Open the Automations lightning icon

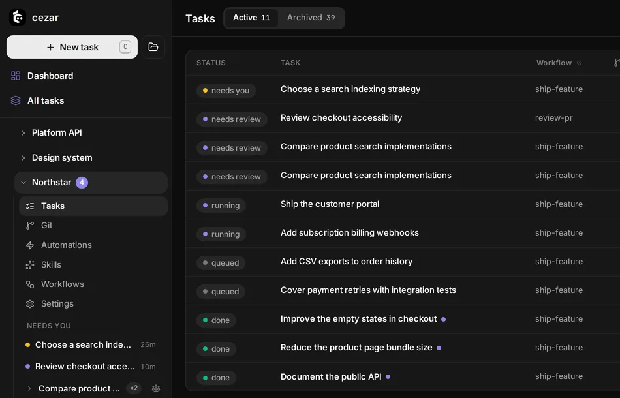[x=29, y=245]
